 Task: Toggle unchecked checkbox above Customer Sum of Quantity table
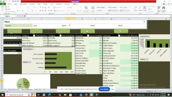pyautogui.click(x=87, y=31)
